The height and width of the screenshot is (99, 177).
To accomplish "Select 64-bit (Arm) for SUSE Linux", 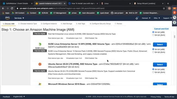I will 153,52.
